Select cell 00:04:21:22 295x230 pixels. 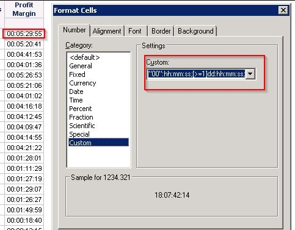point(24,148)
